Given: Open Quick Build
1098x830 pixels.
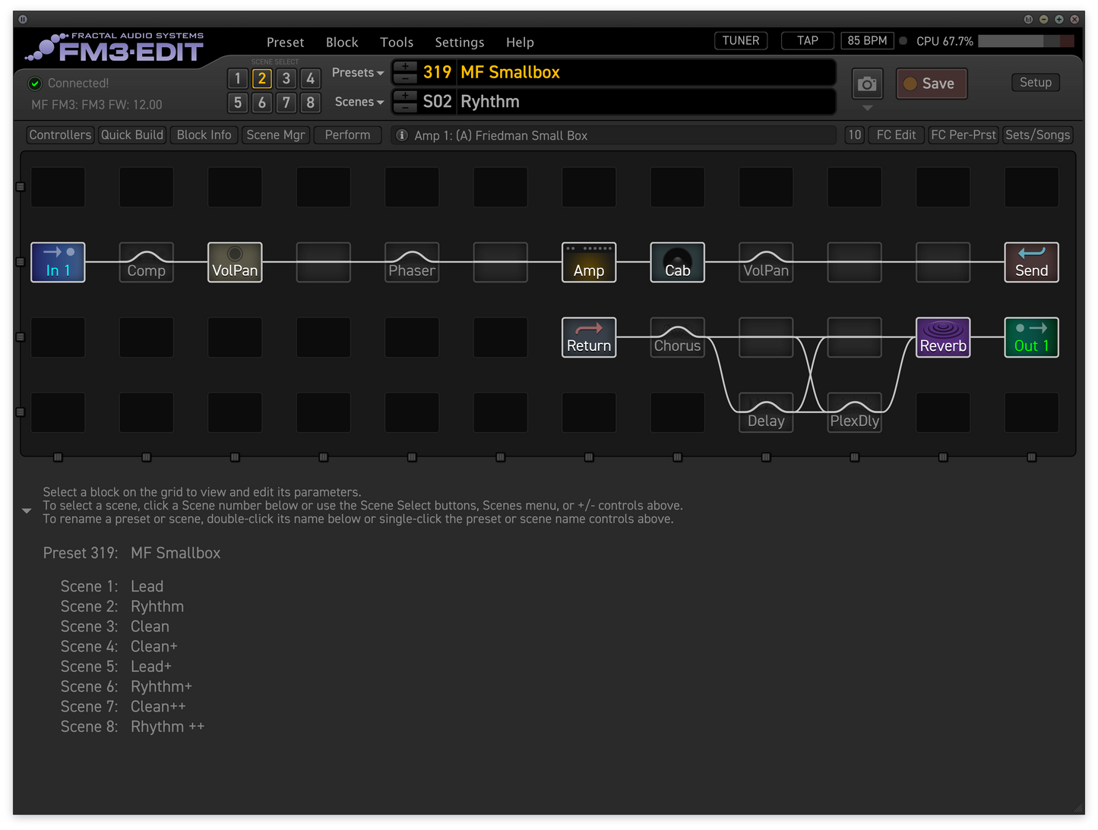Looking at the screenshot, I should click(x=132, y=135).
